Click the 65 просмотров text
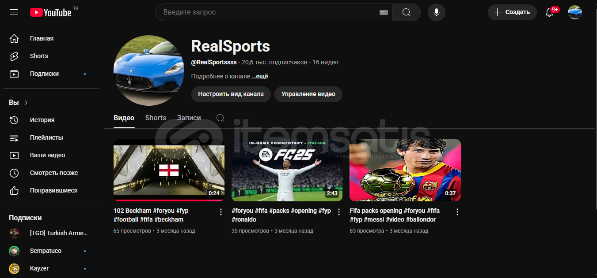 pos(132,231)
